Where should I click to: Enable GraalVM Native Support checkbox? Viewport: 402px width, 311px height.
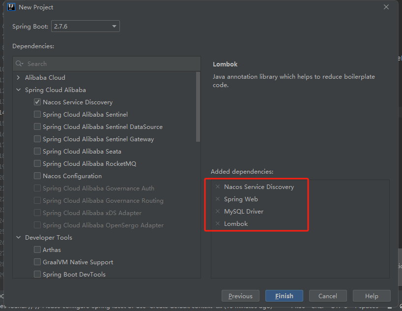pos(37,262)
